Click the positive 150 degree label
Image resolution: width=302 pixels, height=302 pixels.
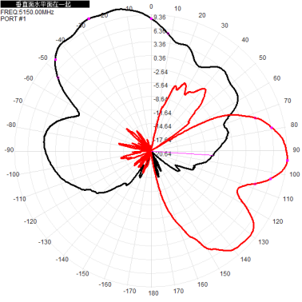pyautogui.click(x=225, y=273)
